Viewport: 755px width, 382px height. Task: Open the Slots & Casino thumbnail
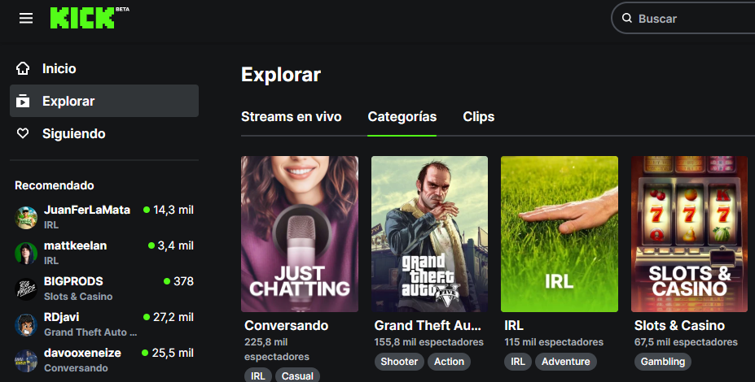pyautogui.click(x=690, y=234)
